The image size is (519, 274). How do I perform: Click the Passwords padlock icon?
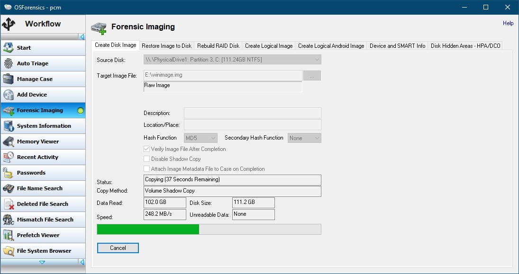coord(8,173)
